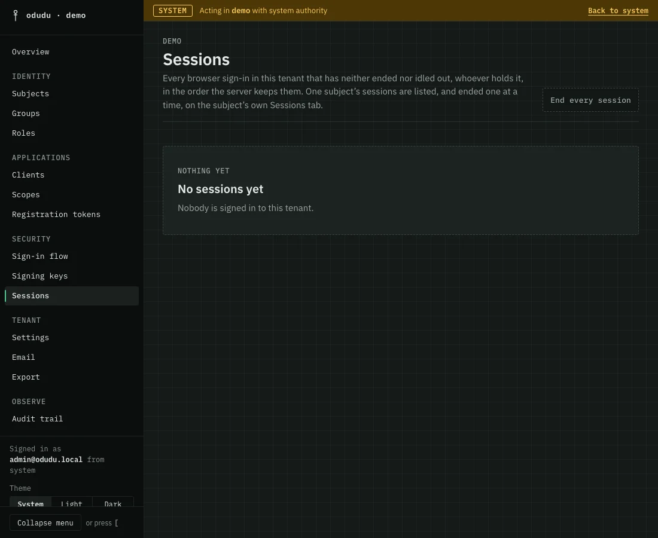
Task: Open the Scopes page
Action: 72,195
